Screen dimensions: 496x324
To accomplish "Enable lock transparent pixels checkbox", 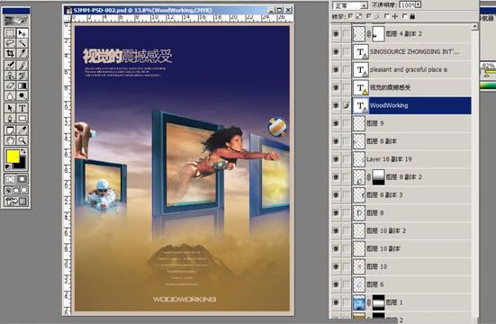I will (x=350, y=16).
